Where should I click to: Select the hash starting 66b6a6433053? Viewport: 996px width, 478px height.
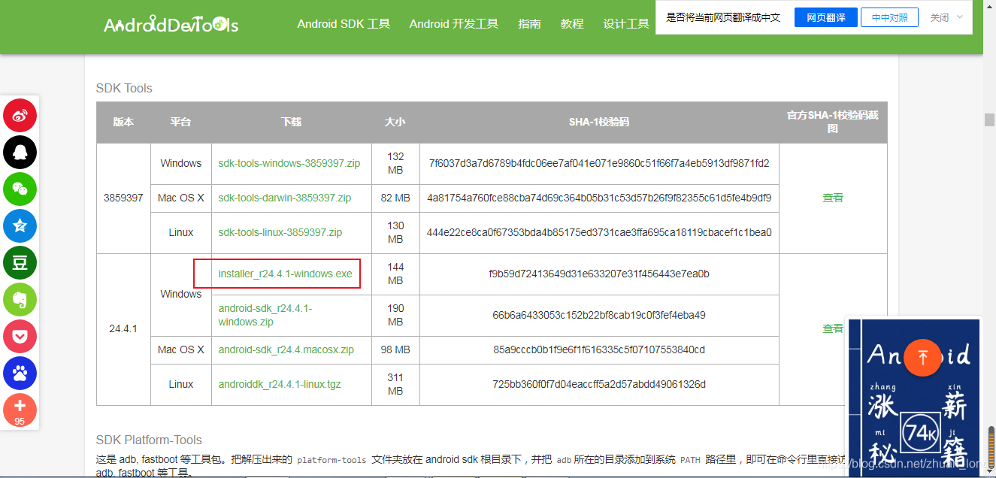(x=599, y=315)
